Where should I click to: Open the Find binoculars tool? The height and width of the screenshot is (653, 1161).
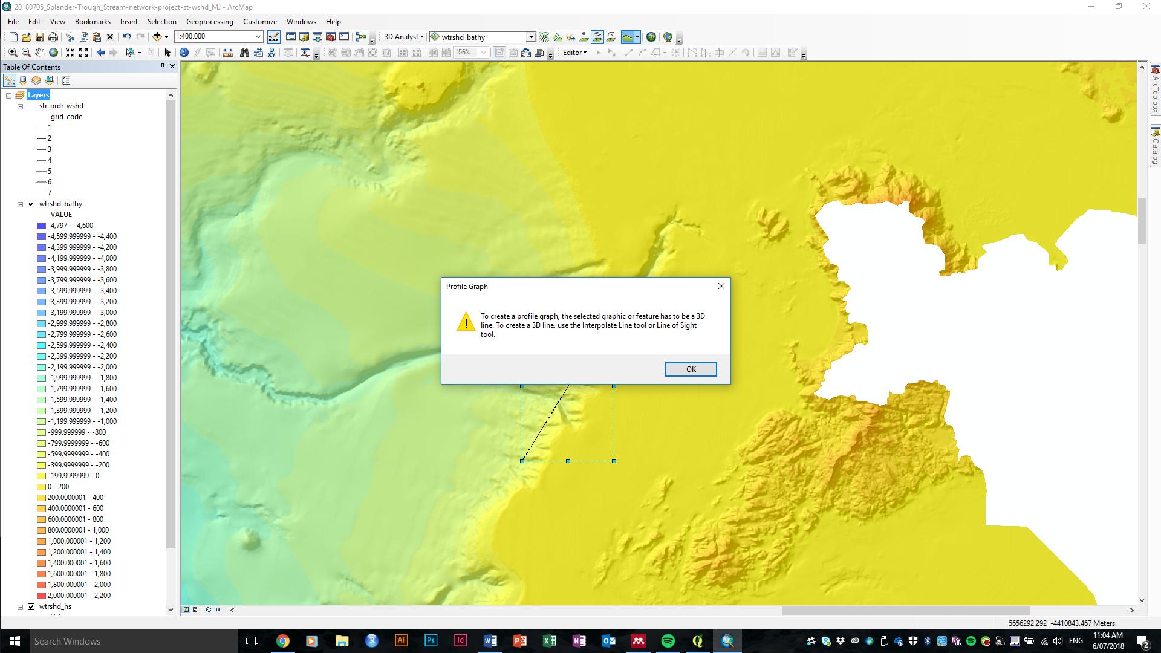244,53
